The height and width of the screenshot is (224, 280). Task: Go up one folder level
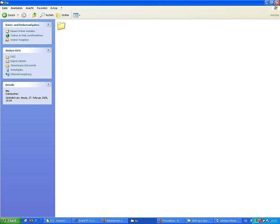point(34,15)
